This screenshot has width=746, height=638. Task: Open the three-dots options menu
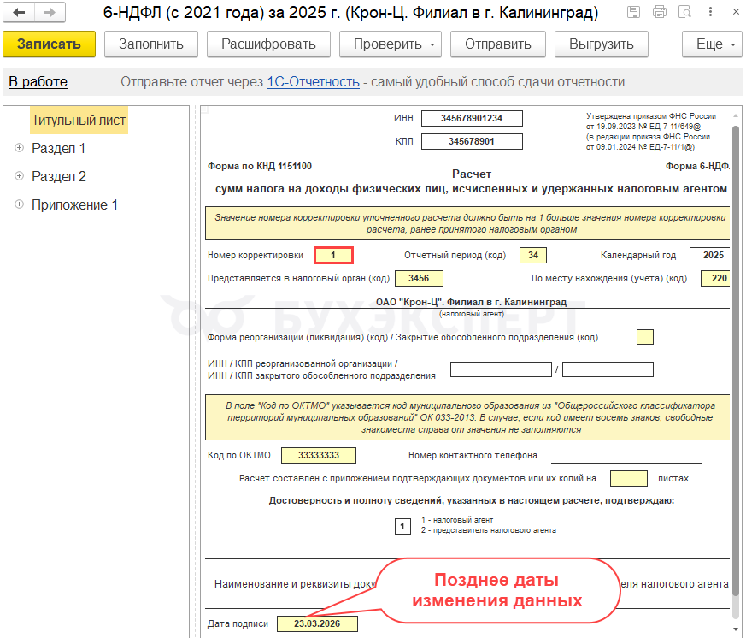710,12
